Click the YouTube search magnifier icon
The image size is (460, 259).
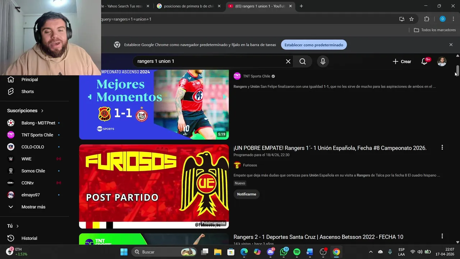click(303, 62)
